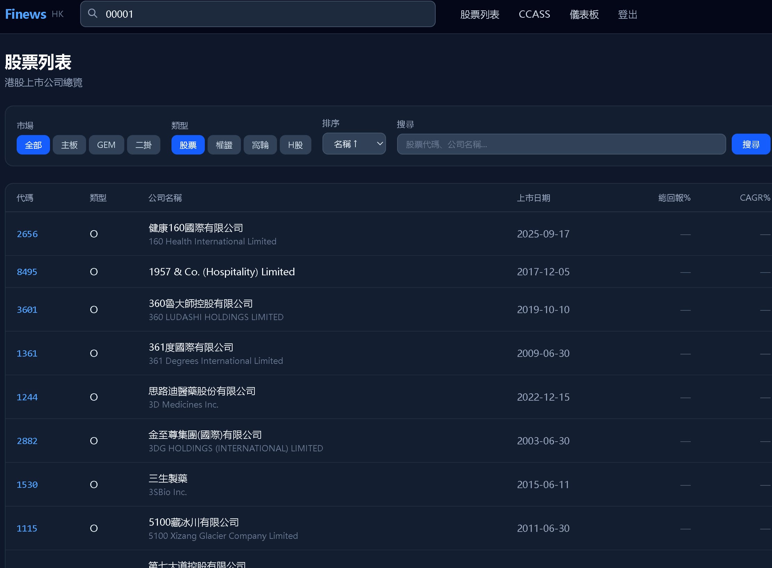Click 5100 Xizang Glacier Company Limited text

click(223, 536)
